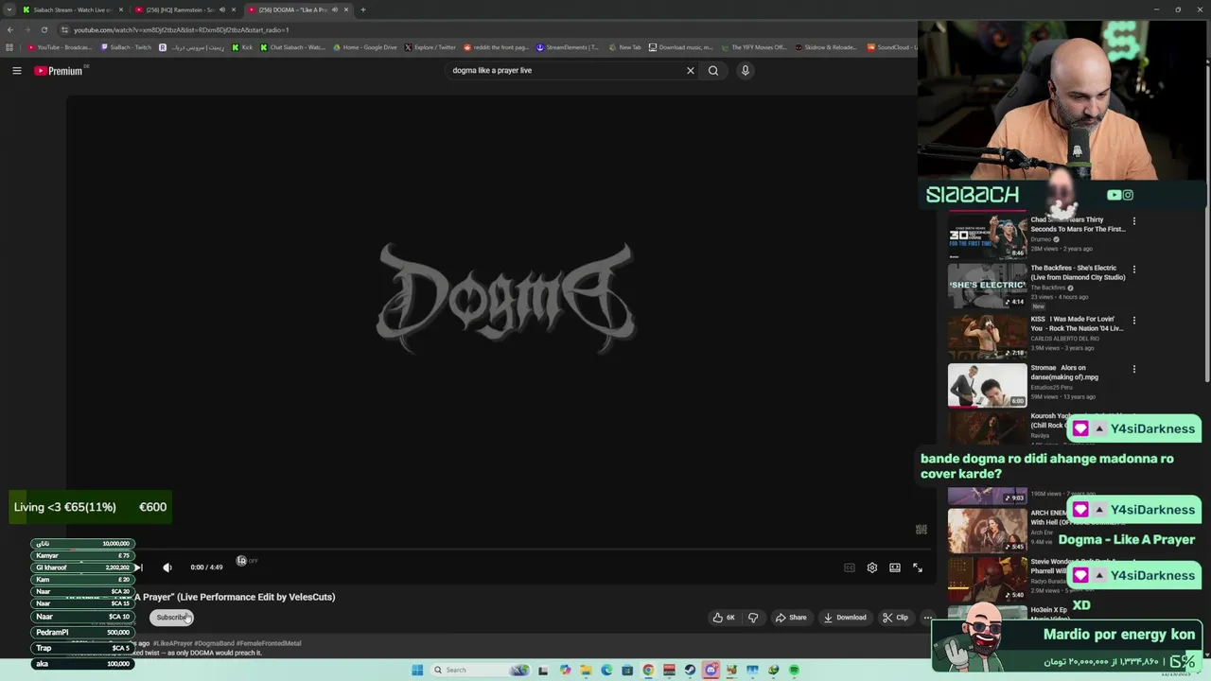Open SoundCloud bookmark
Screen dimensions: 1211x681
[892, 47]
